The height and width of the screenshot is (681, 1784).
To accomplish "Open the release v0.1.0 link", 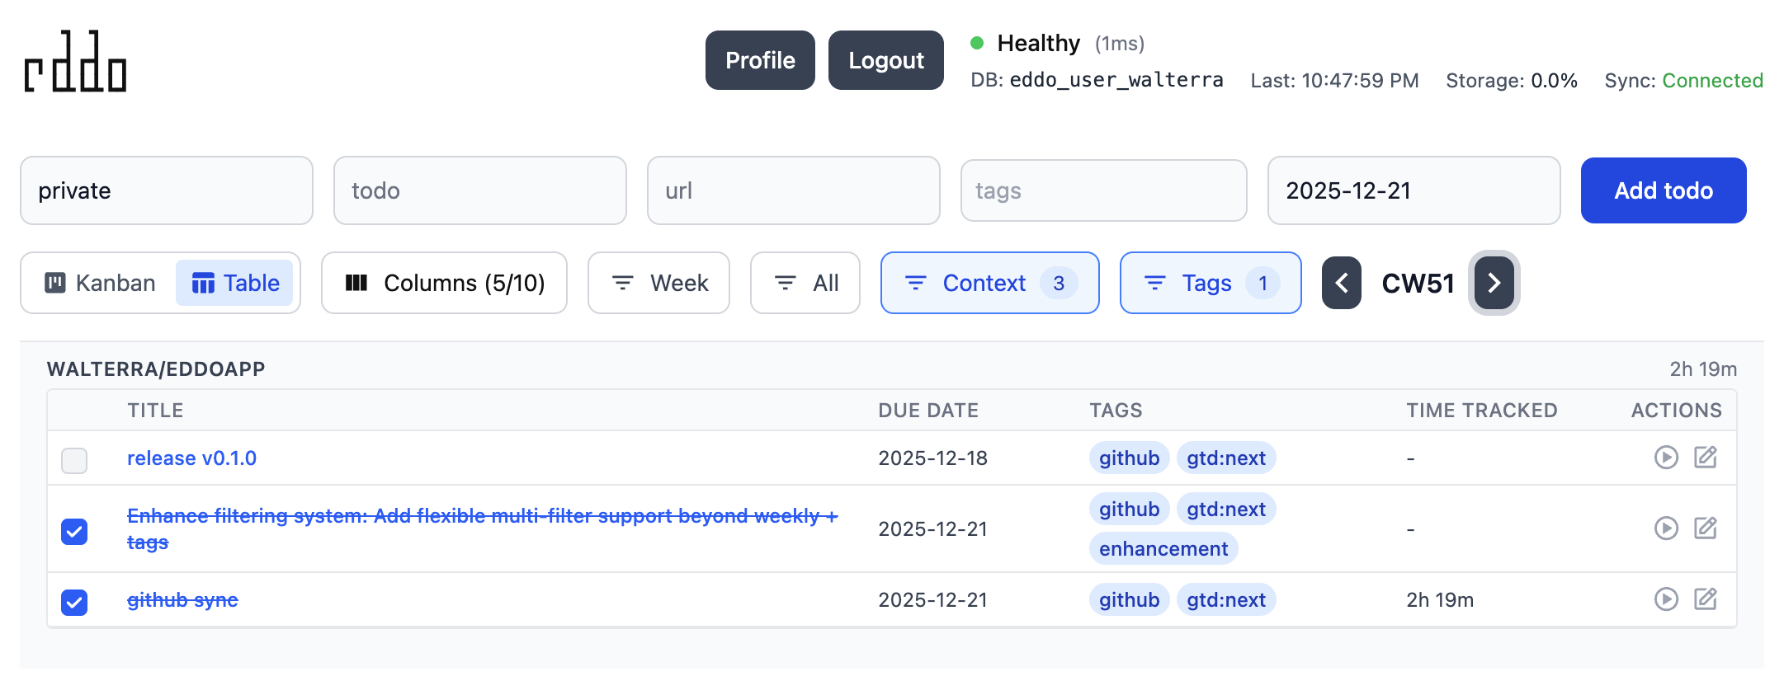I will [191, 458].
